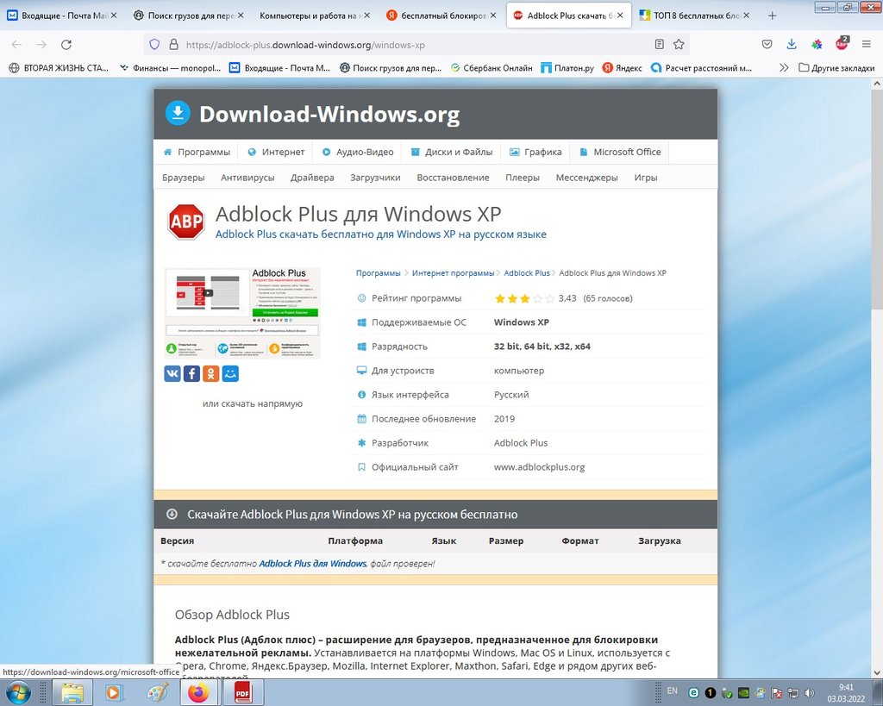Open Диски и Файлы menu section
Image resolution: width=883 pixels, height=706 pixels.
point(452,152)
